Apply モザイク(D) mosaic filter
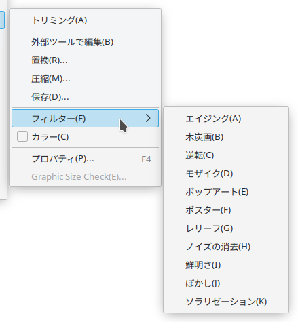The image size is (298, 322). (x=226, y=174)
